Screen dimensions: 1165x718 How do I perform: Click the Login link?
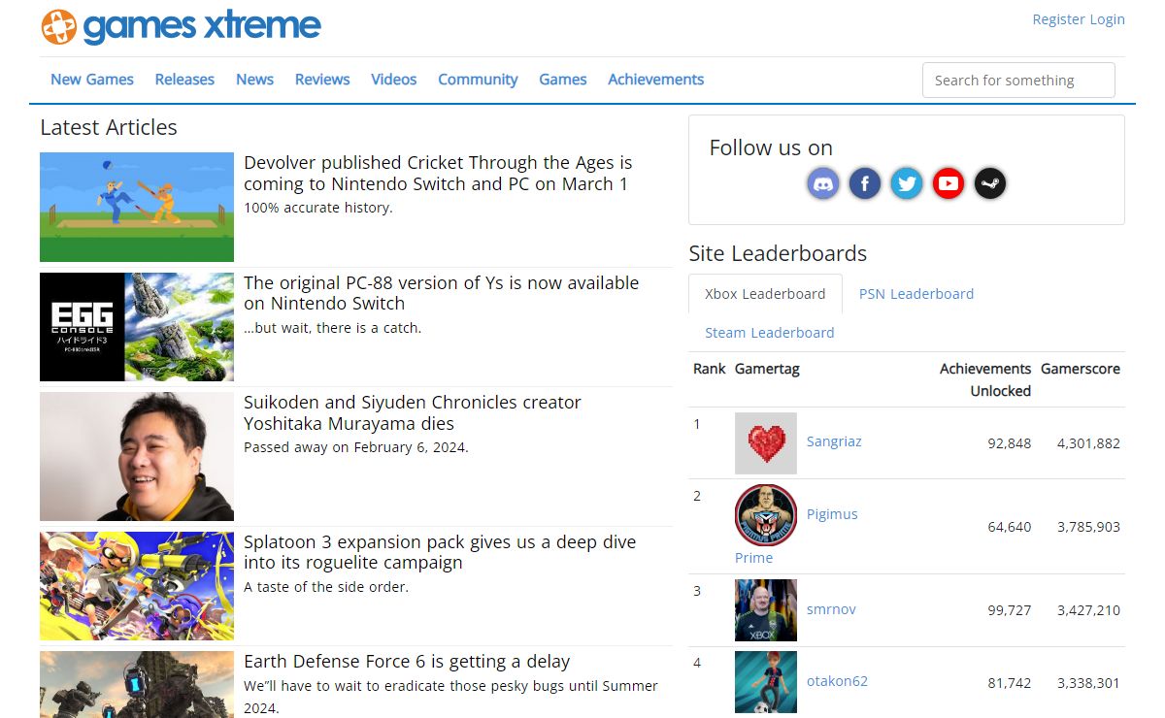click(1108, 19)
